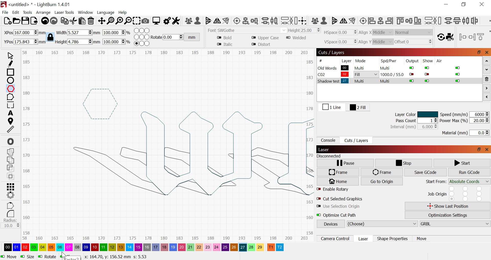
Task: Open the GRBL device dropdown
Action: click(455, 224)
